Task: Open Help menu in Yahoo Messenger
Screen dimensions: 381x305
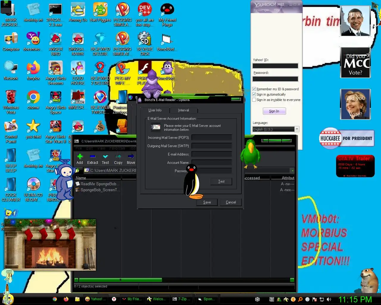Action: (277, 10)
